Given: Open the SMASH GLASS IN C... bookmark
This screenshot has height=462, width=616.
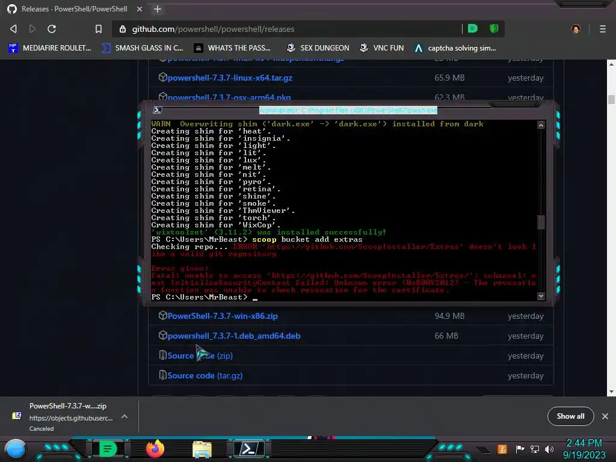Looking at the screenshot, I should tap(142, 48).
